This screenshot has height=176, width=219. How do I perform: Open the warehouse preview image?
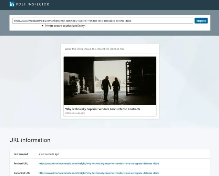click(x=110, y=81)
